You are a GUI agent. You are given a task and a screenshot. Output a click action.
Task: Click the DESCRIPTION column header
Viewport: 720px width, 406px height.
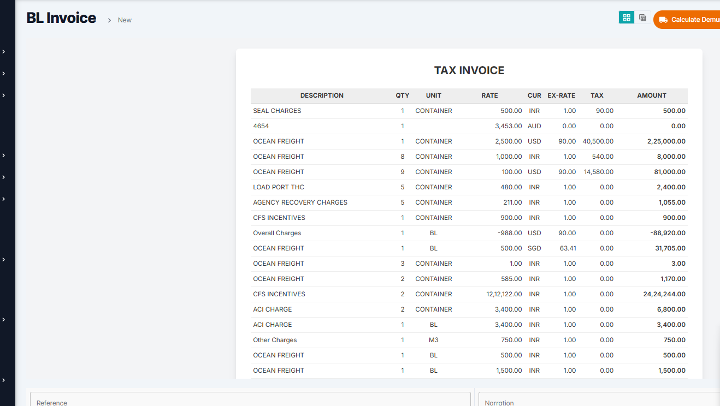(x=322, y=95)
